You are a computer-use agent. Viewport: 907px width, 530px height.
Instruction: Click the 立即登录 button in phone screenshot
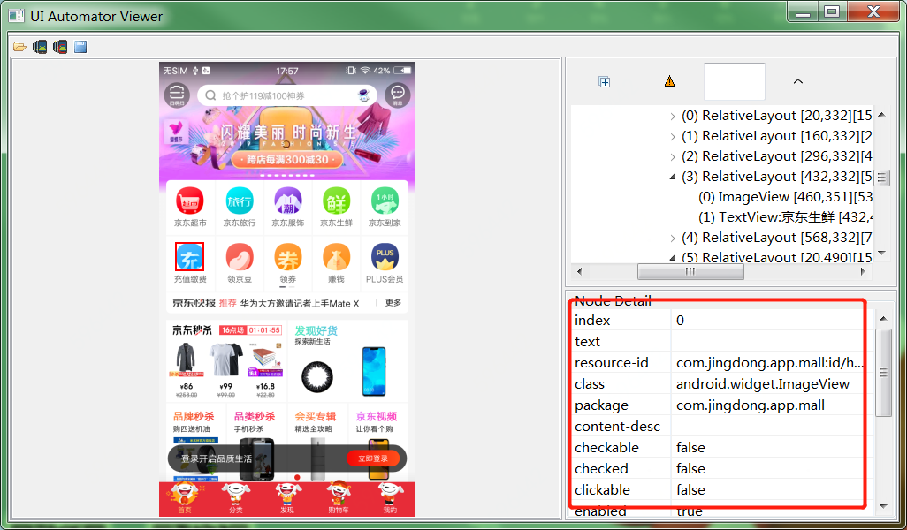[x=373, y=458]
